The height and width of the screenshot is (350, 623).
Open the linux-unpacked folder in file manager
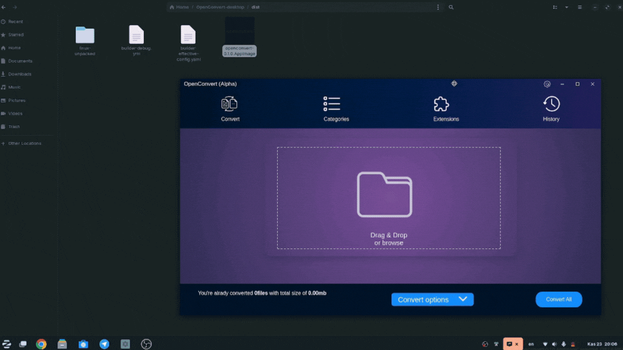point(84,41)
